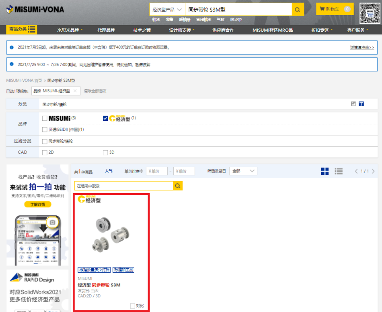The width and height of the screenshot is (382, 312).
Task: Click the phone app promo image
Action: click(x=38, y=240)
